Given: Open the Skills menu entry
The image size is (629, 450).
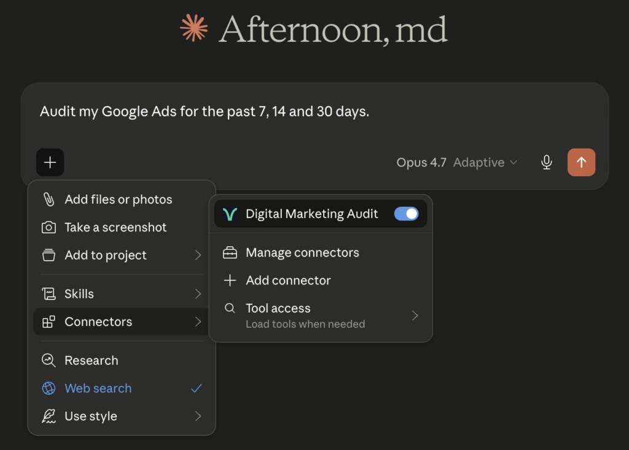Looking at the screenshot, I should pos(122,294).
